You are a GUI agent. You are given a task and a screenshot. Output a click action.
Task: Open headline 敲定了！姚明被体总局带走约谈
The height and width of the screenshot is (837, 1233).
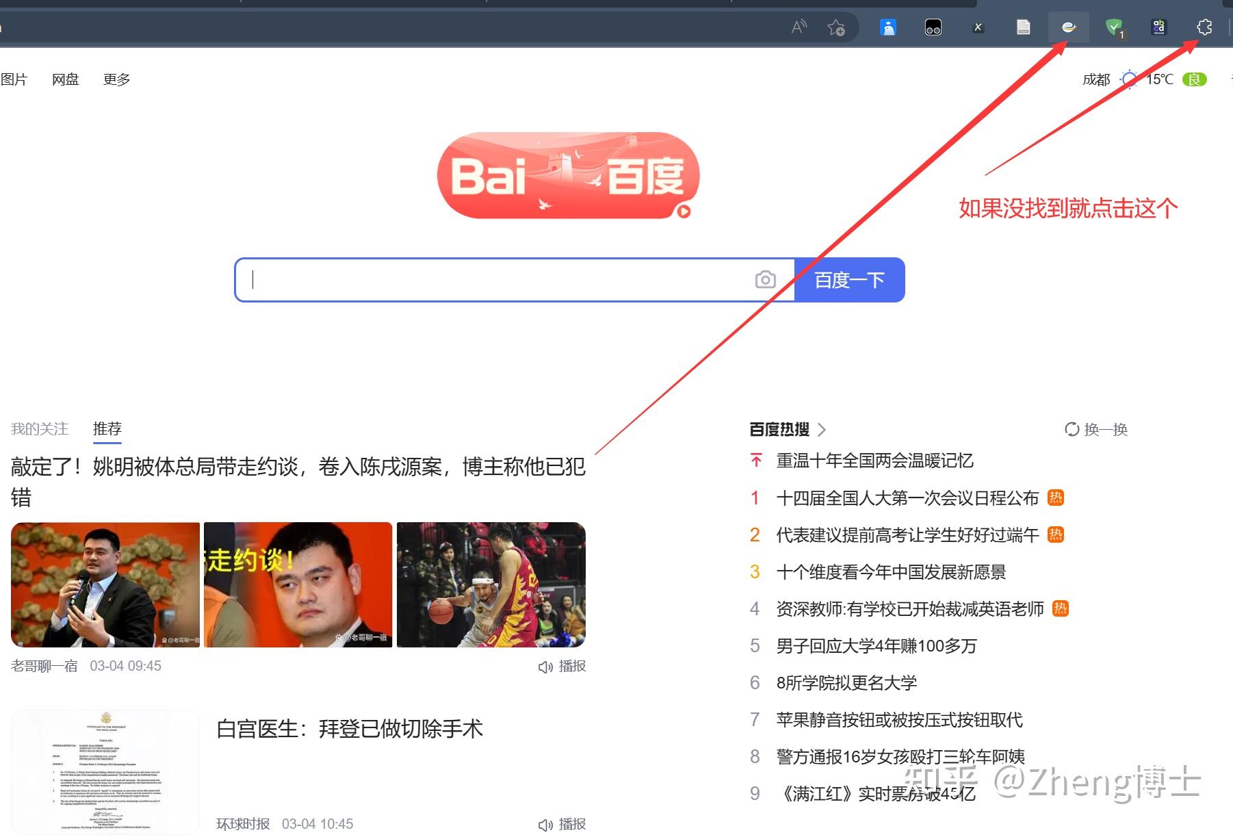point(298,482)
